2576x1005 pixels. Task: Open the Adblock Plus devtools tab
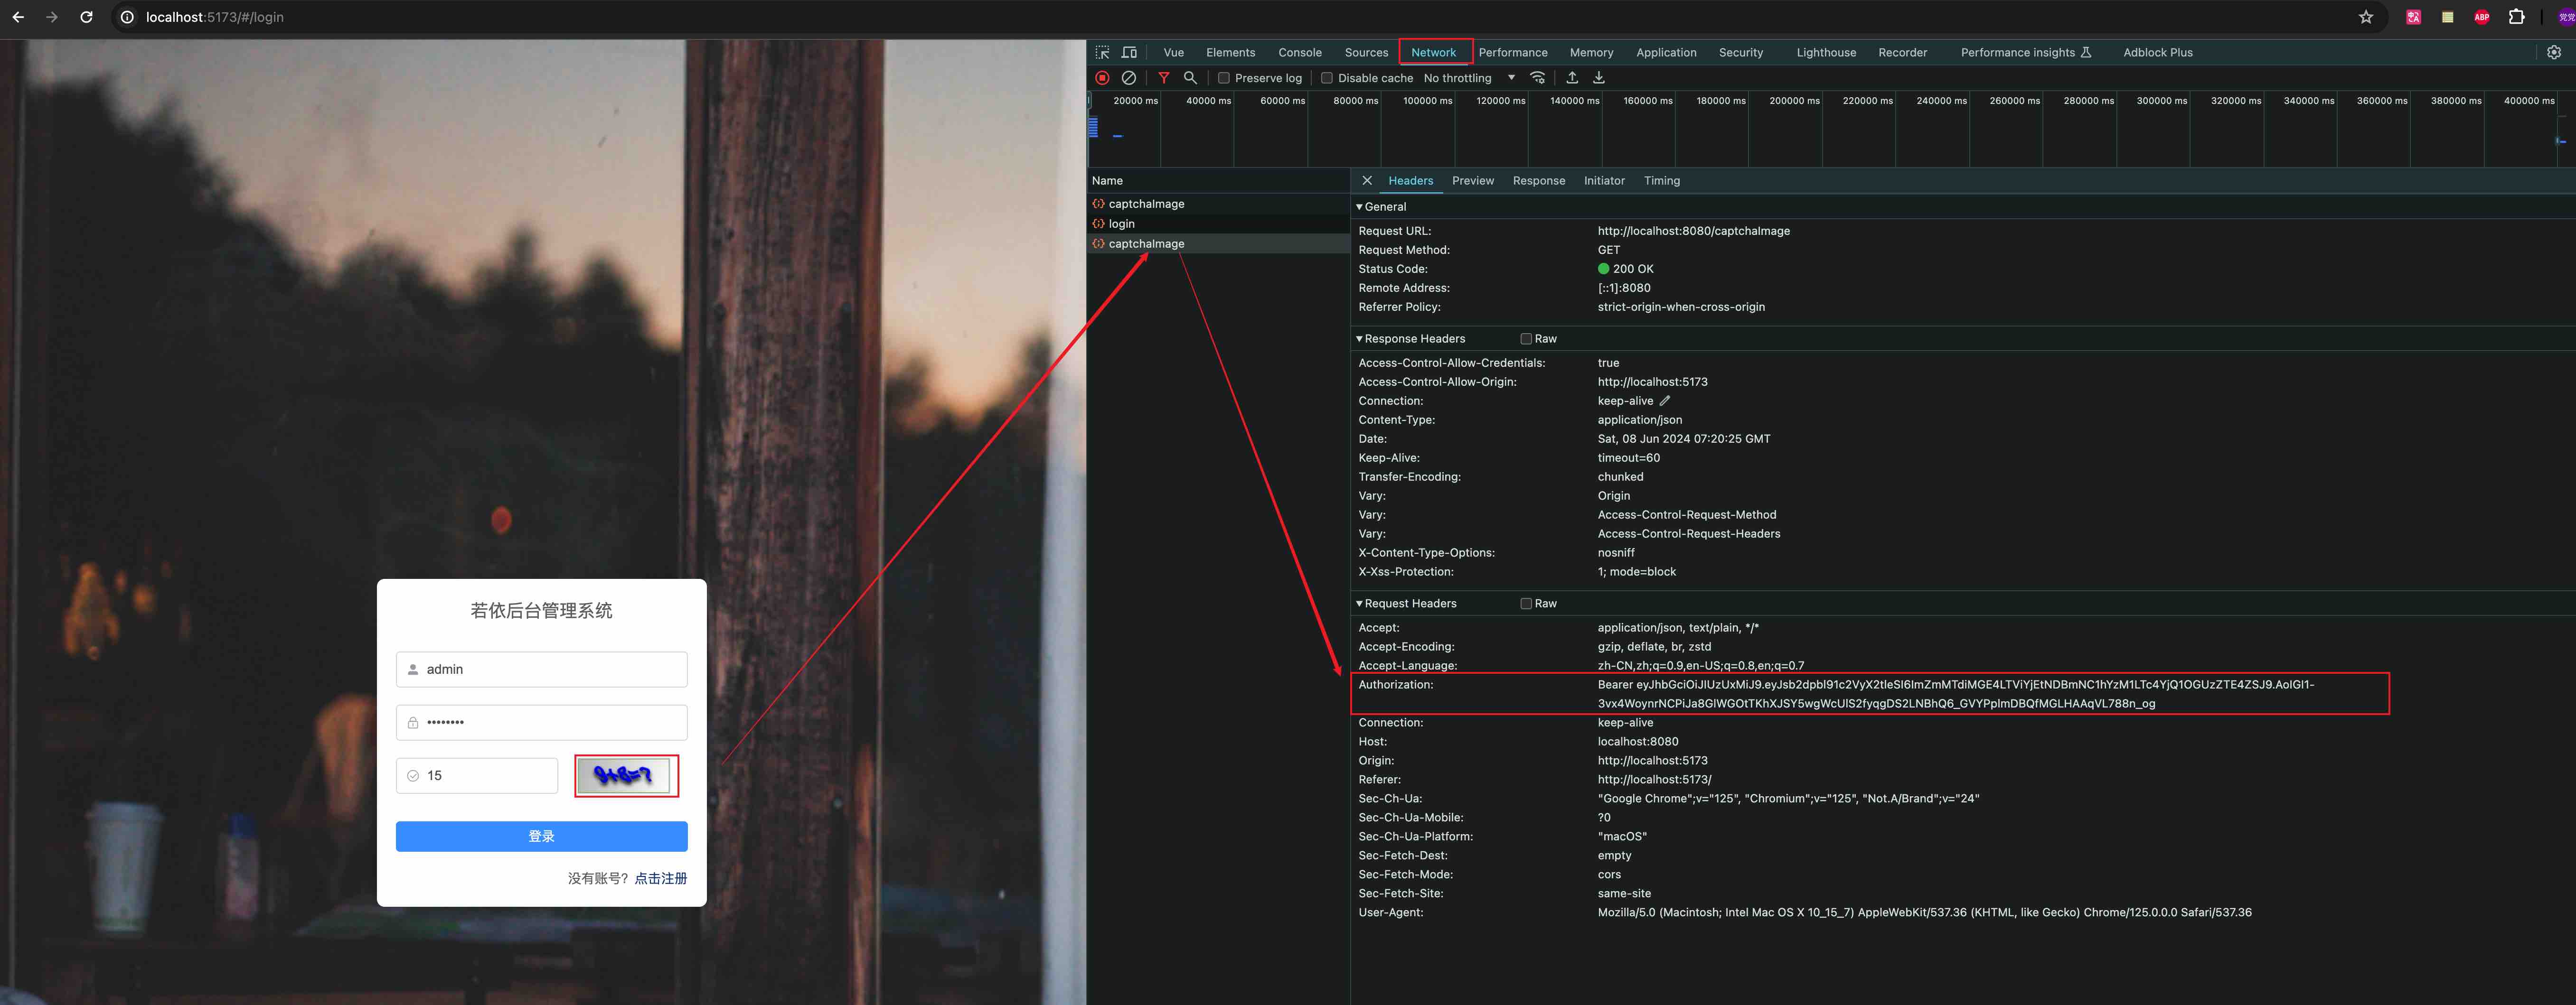click(2158, 53)
